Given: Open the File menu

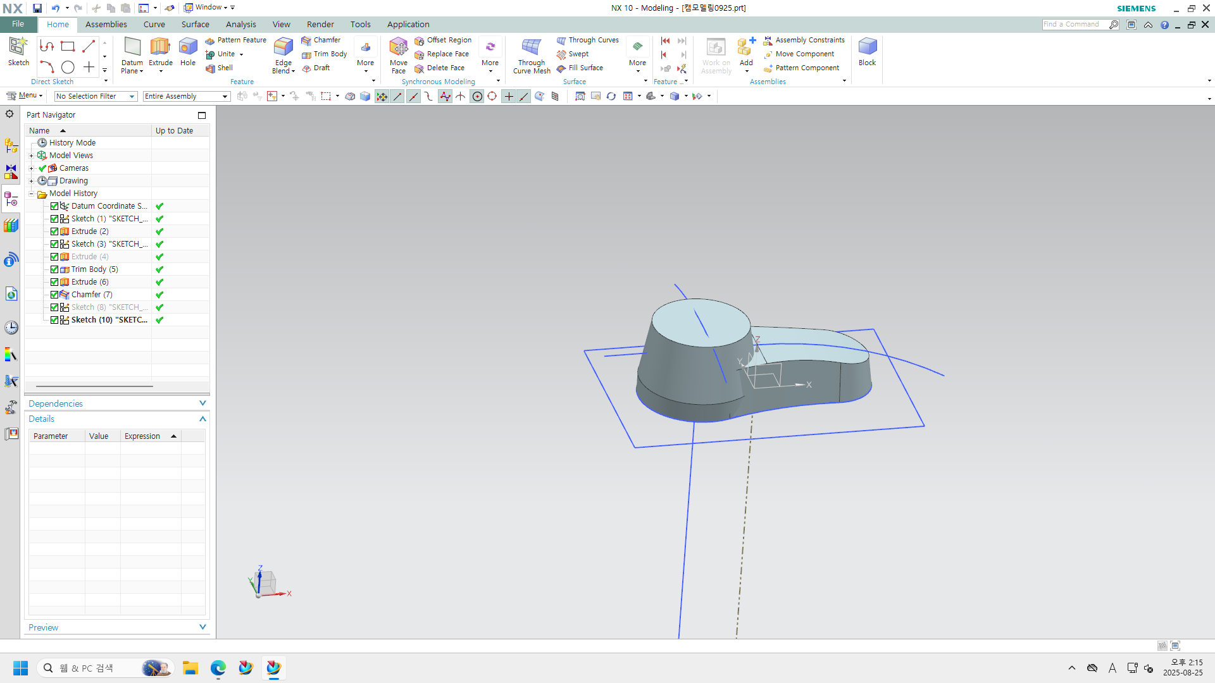Looking at the screenshot, I should pos(18,24).
